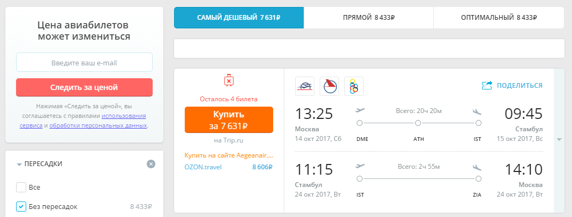572x217 pixels.
Task: Click the colorful rings airline logo
Action: pos(354,86)
